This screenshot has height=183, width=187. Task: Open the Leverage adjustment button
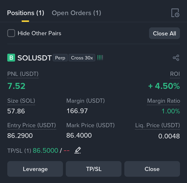35,169
